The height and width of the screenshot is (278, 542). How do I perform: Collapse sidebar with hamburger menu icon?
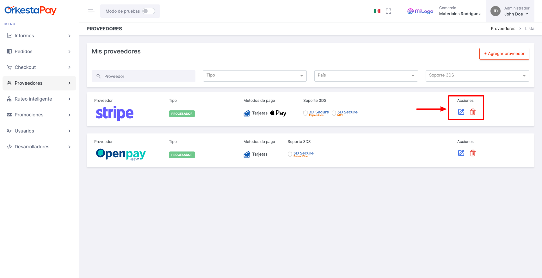coord(91,11)
